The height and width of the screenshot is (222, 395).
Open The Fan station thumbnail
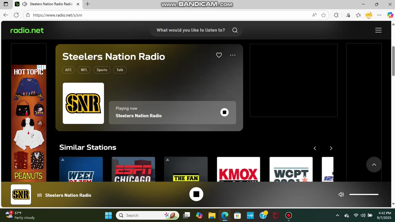186,169
